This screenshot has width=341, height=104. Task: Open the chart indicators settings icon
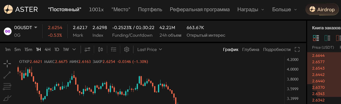pos(87,49)
